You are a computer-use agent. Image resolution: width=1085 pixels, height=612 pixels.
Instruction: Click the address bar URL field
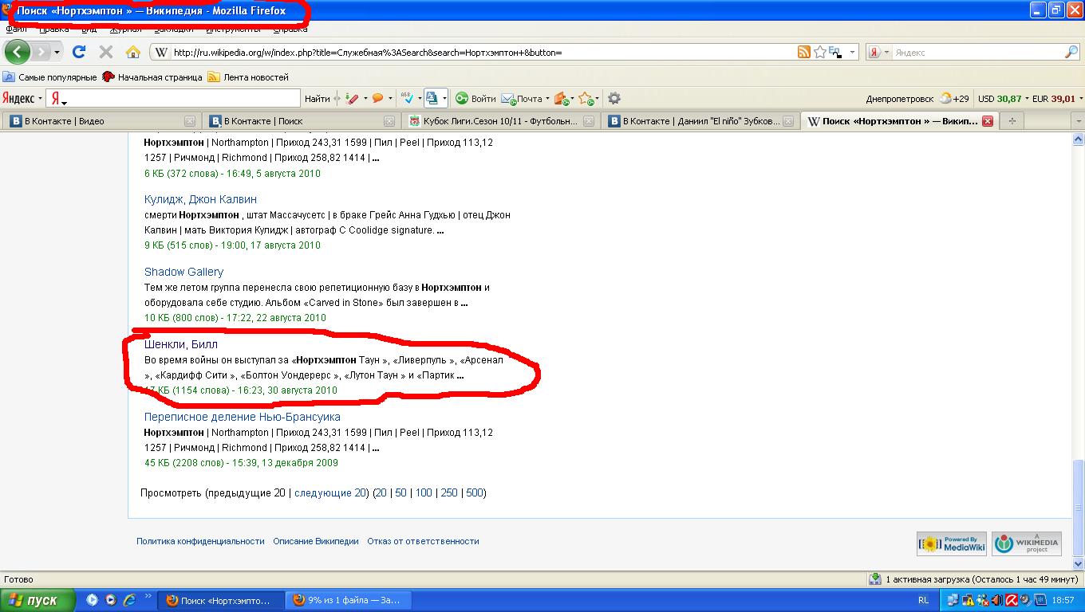pos(483,53)
